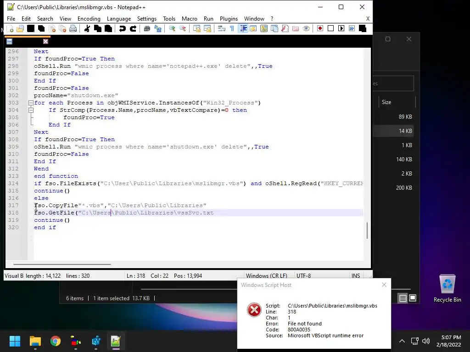Click the UTF-8 encoding status bar field

tap(304, 275)
